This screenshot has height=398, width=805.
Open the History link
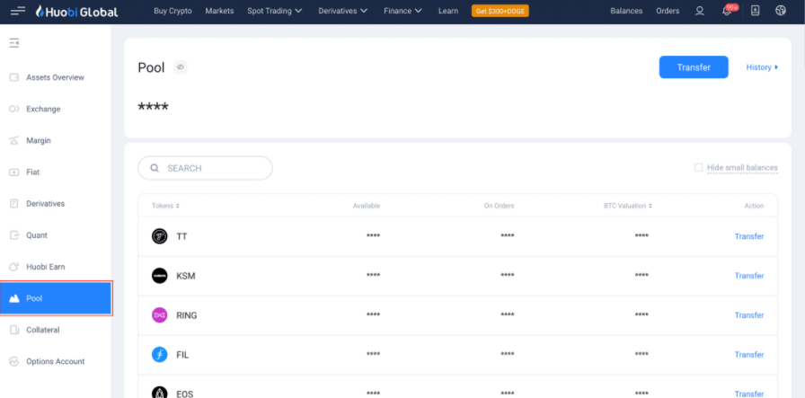click(x=762, y=67)
